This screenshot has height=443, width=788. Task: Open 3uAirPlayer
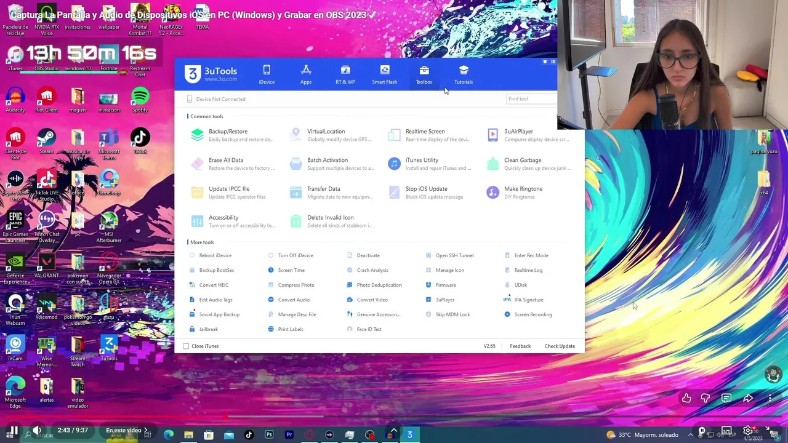click(x=528, y=135)
